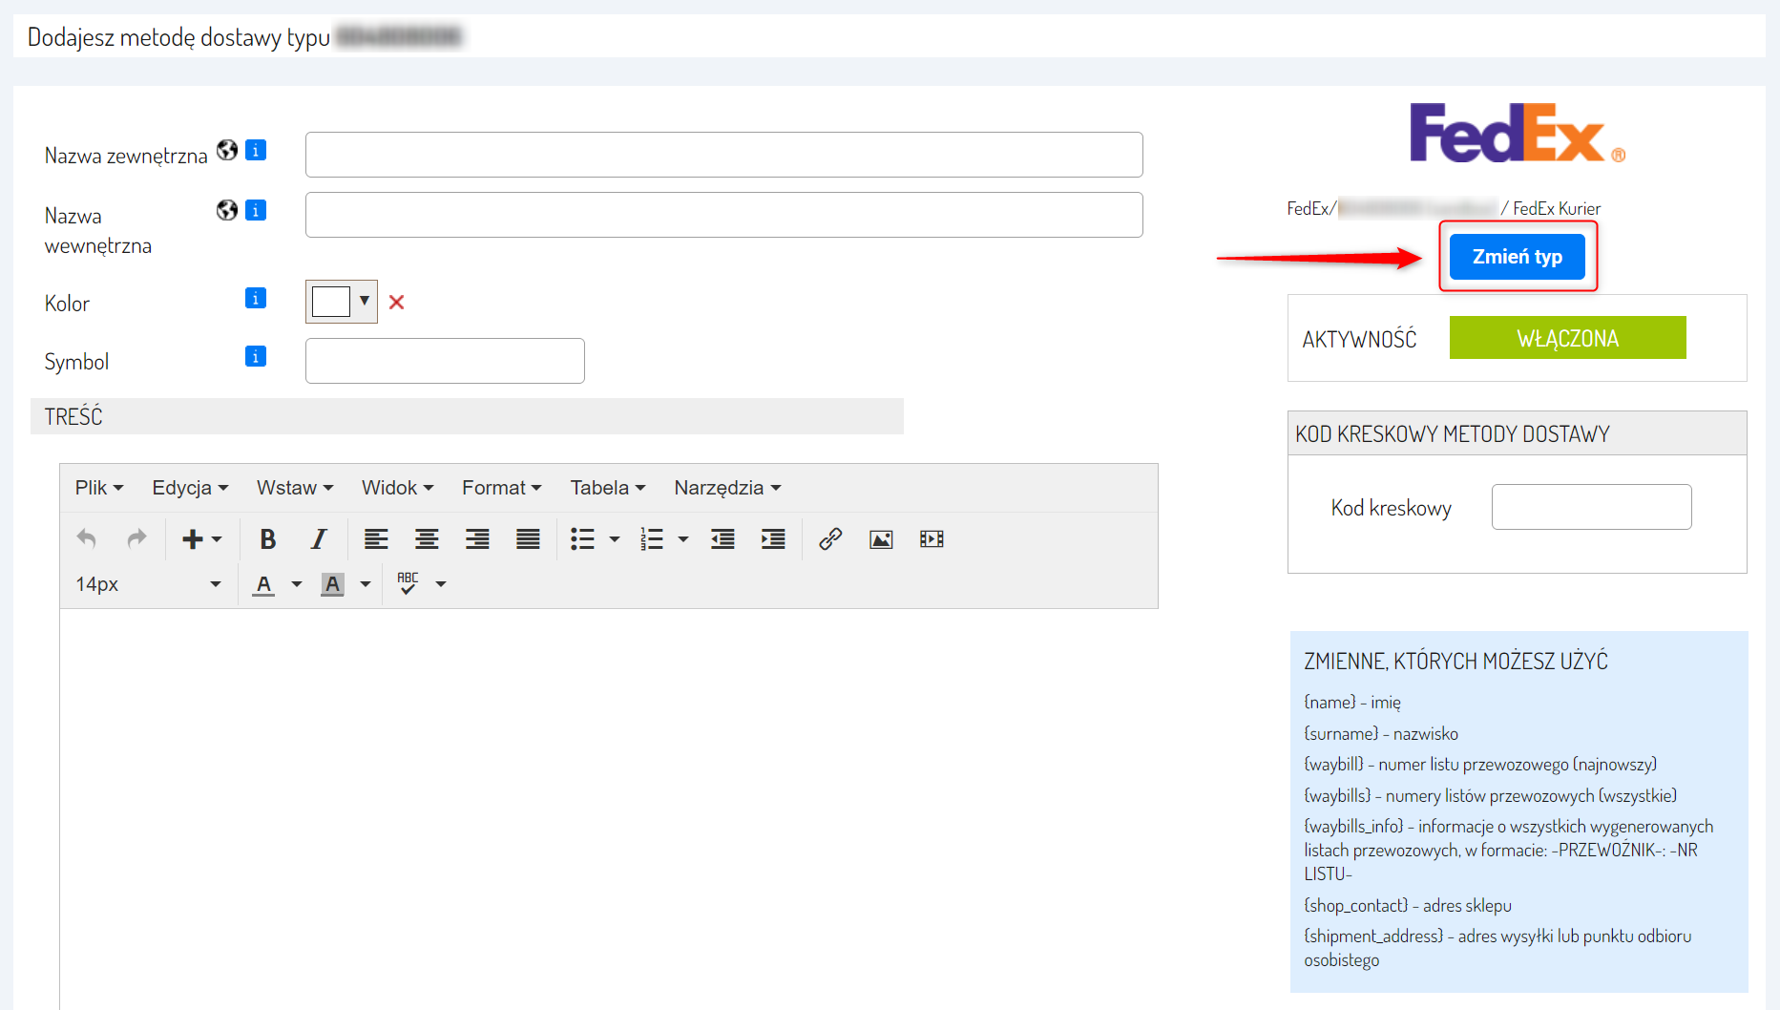Align text right
The image size is (1780, 1010).
477,538
